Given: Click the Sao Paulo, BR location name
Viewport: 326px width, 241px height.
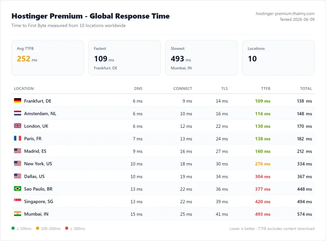Looking at the screenshot, I should click(38, 189).
